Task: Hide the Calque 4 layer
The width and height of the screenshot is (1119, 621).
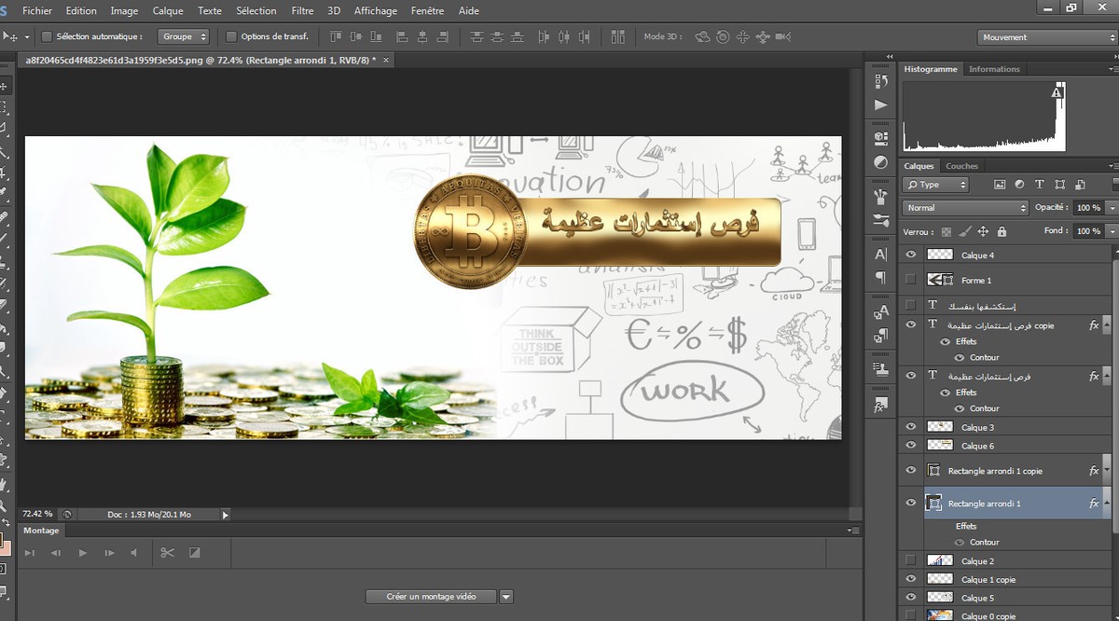Action: coord(911,255)
